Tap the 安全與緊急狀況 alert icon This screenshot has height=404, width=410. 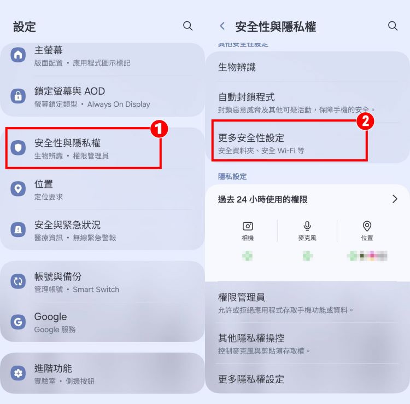tap(18, 229)
